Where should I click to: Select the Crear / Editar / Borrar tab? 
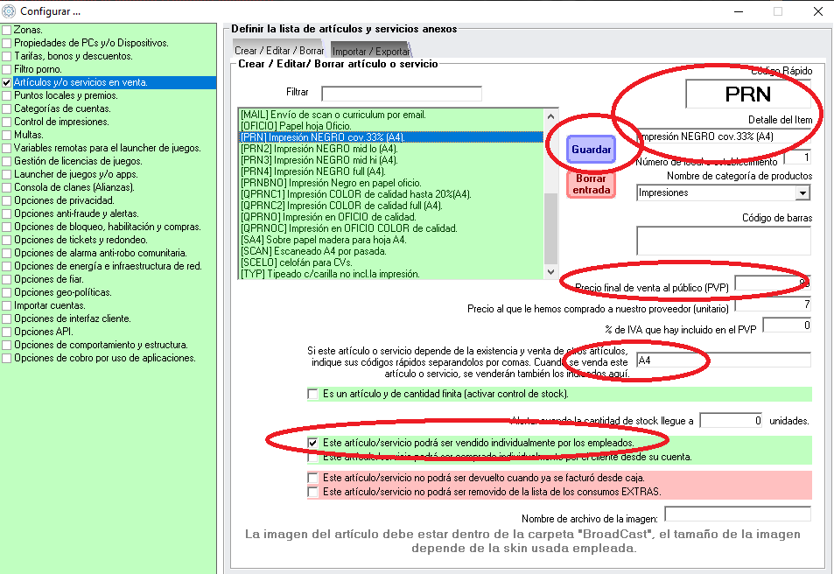tap(278, 51)
